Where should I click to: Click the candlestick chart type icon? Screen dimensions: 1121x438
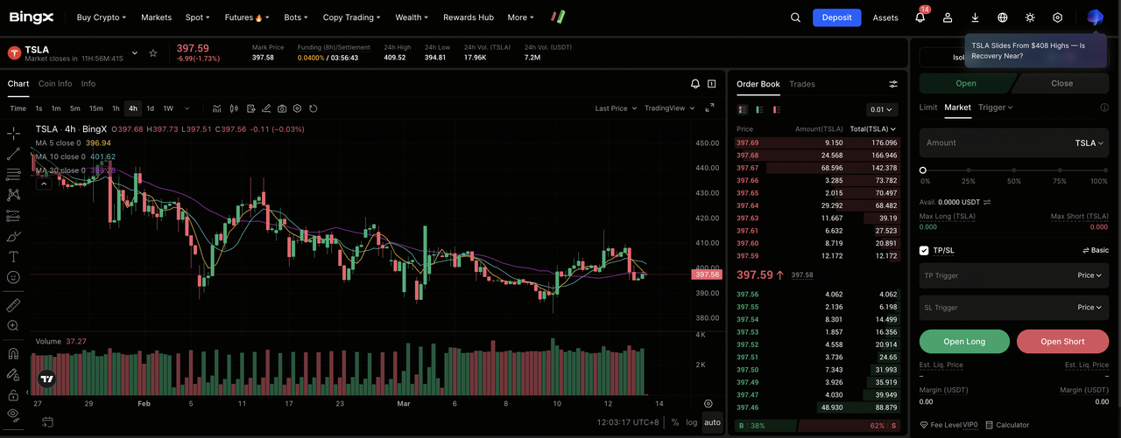pyautogui.click(x=234, y=108)
